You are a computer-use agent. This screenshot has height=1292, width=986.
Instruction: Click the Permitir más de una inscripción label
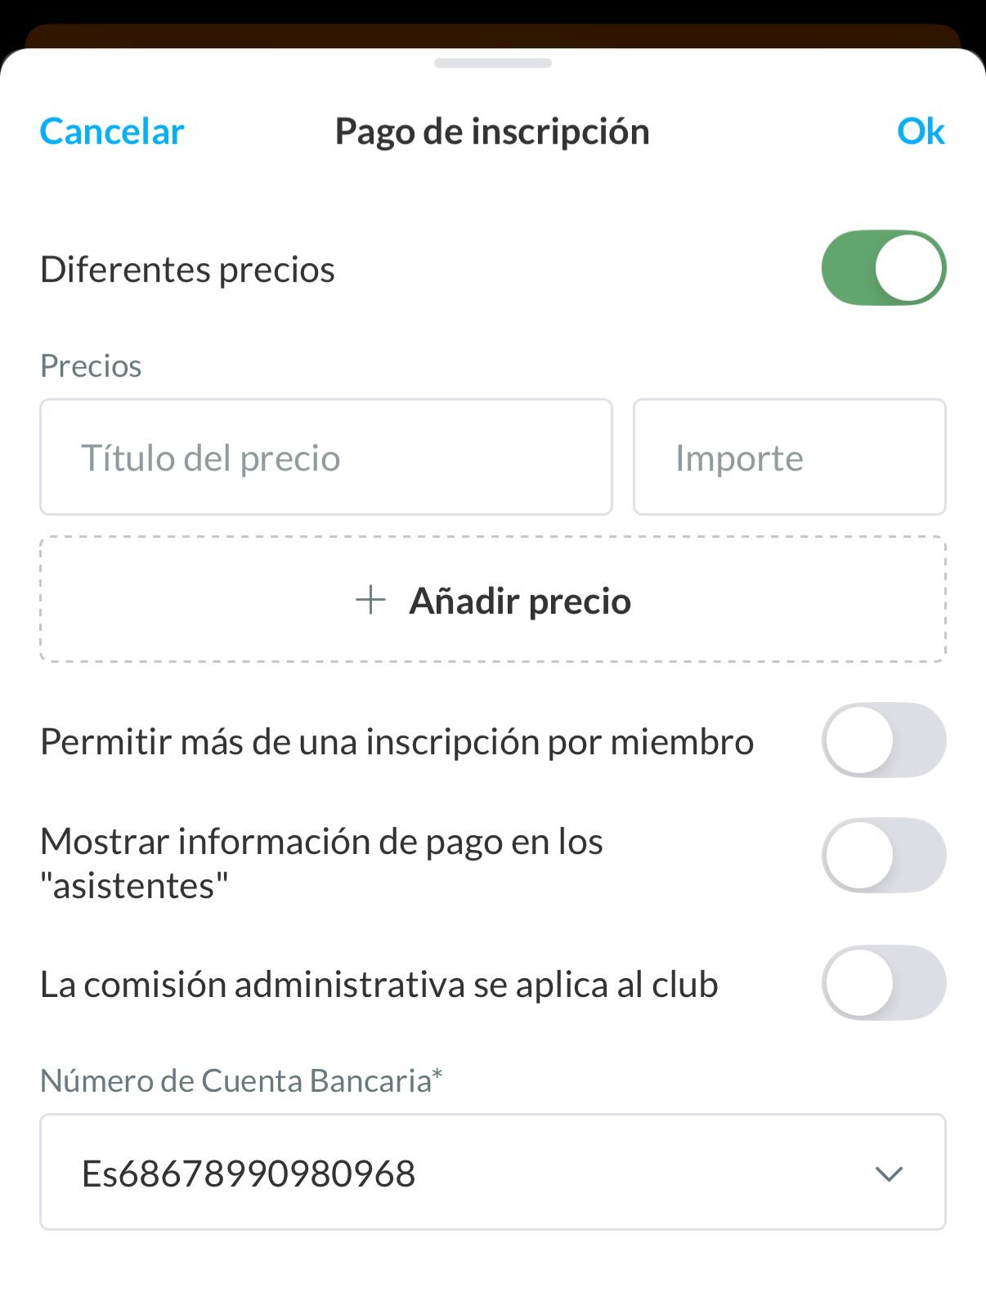[397, 742]
